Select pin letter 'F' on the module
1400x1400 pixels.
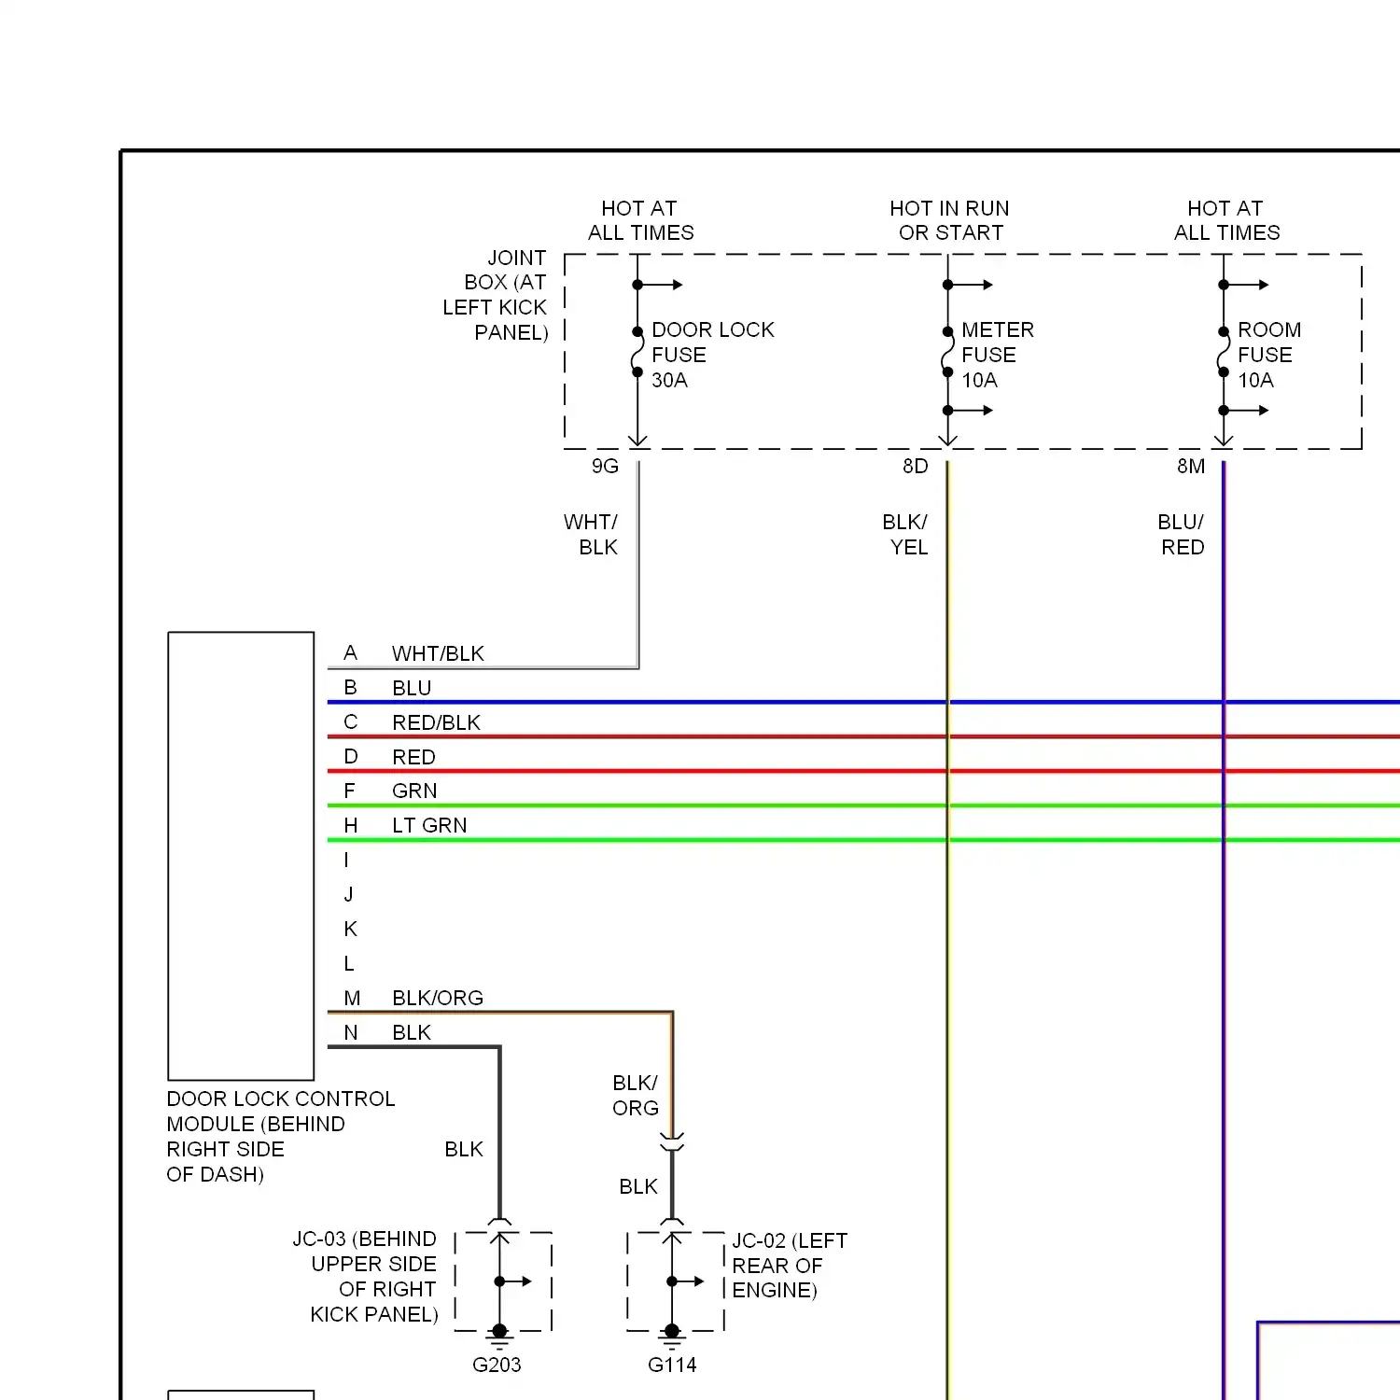click(349, 791)
